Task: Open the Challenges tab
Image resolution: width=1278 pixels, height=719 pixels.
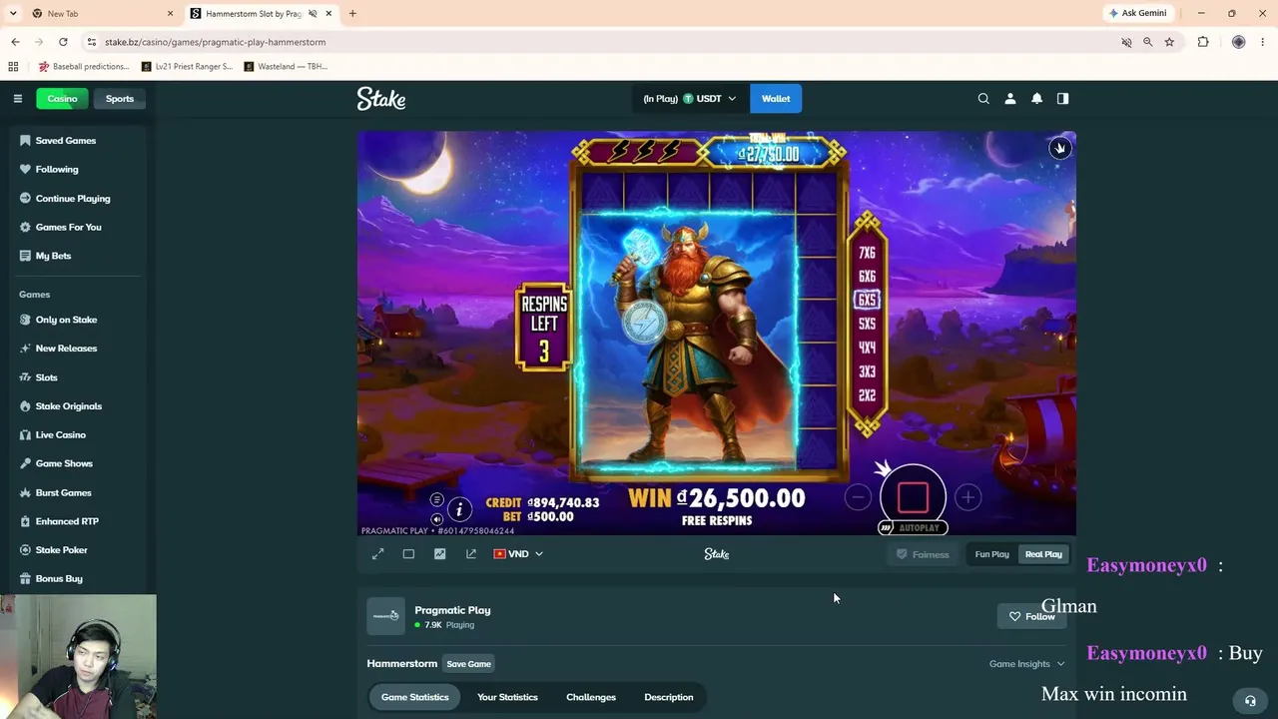Action: 591,697
